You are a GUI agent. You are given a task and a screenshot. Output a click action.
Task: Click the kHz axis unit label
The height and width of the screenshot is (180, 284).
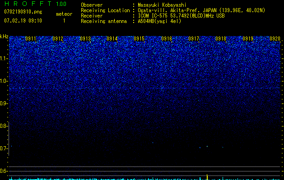[5, 36]
